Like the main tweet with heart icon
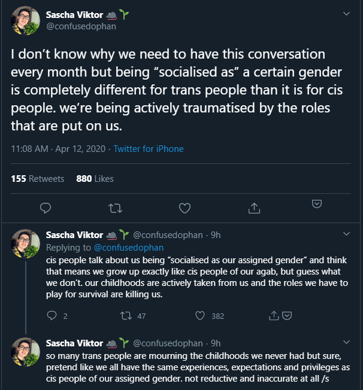The height and width of the screenshot is (390, 363). (x=185, y=208)
